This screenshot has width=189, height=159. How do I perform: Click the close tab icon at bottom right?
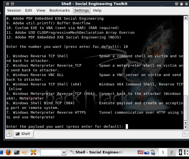click(185, 134)
